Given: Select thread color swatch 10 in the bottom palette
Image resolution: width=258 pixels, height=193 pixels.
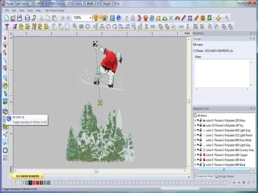Looking at the screenshot, I should tap(49, 183).
